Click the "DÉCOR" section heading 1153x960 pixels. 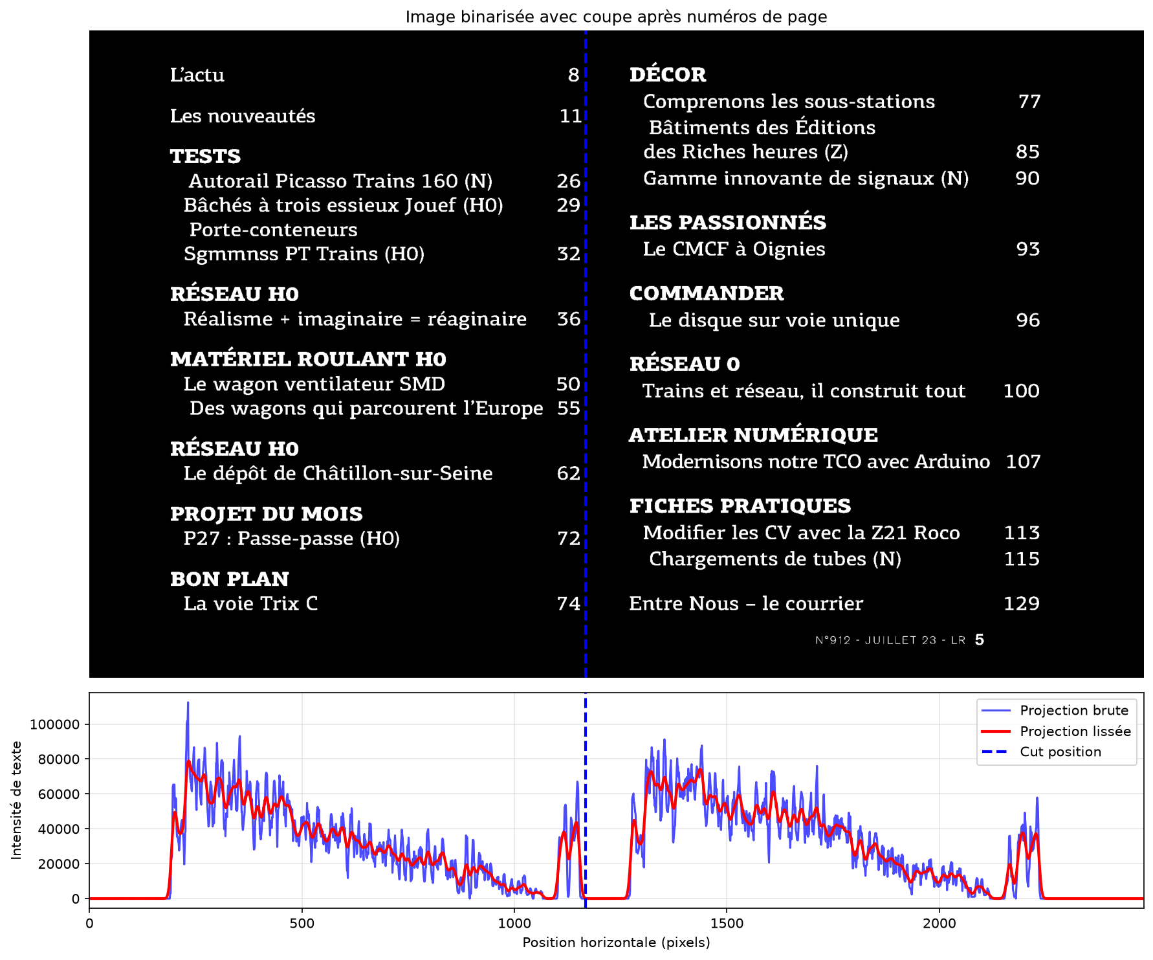(x=668, y=74)
